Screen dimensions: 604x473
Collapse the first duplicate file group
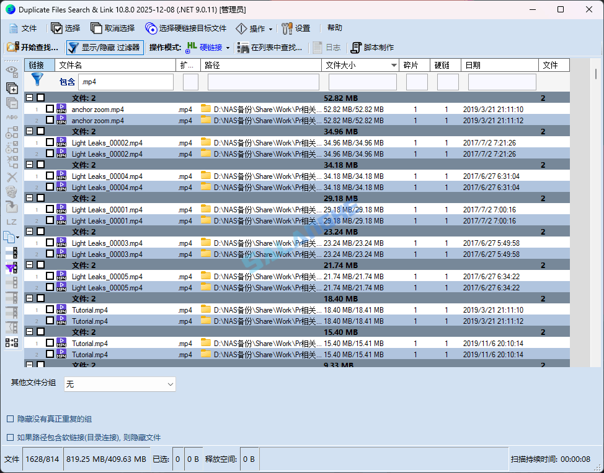[x=29, y=97]
